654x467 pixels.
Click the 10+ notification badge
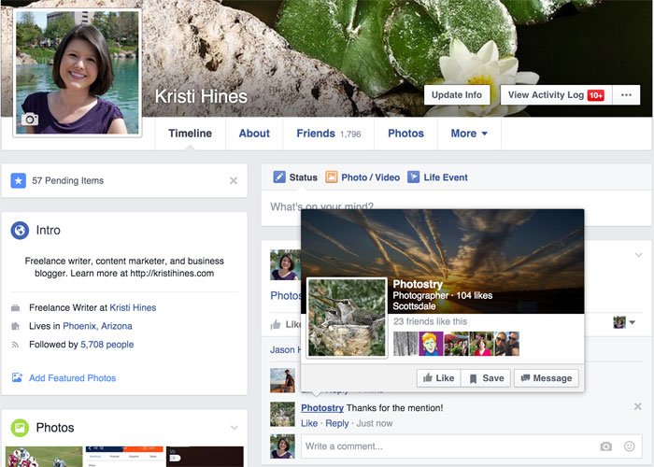596,95
